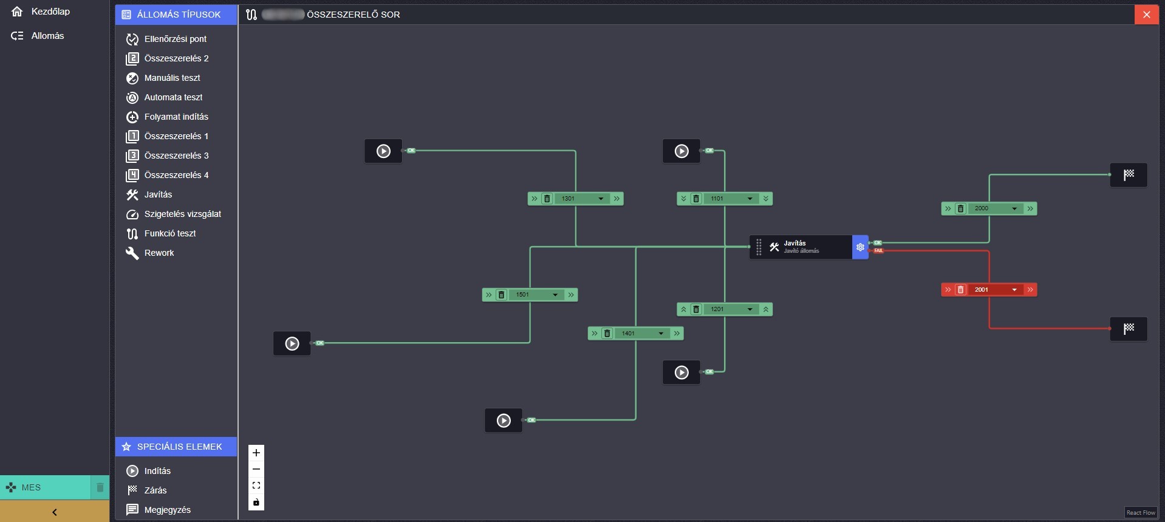
Task: Click the start node connected to 1101
Action: point(682,151)
